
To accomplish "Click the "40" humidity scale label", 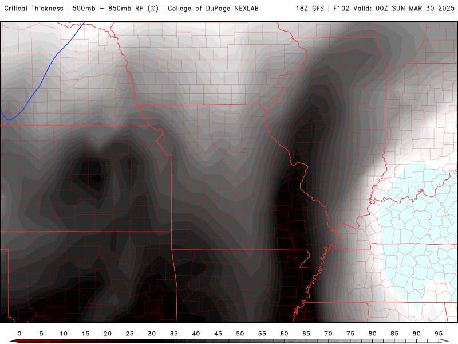I will pos(196,334).
